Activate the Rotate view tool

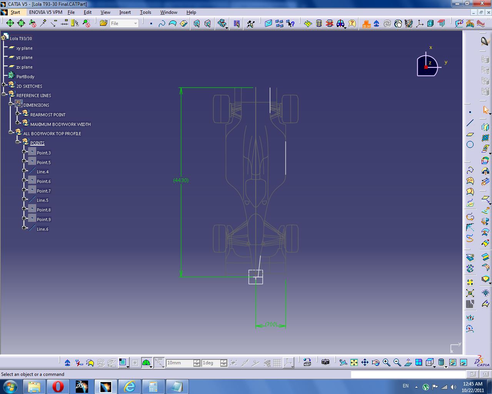pyautogui.click(x=376, y=362)
